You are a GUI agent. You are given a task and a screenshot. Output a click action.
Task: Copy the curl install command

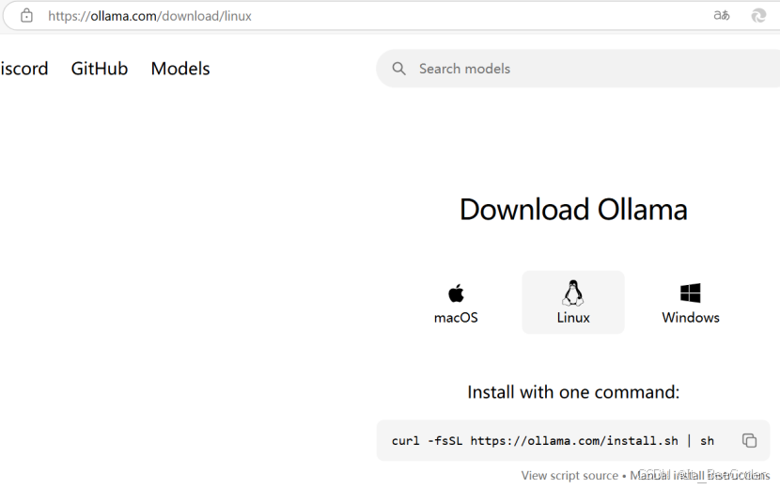click(749, 440)
